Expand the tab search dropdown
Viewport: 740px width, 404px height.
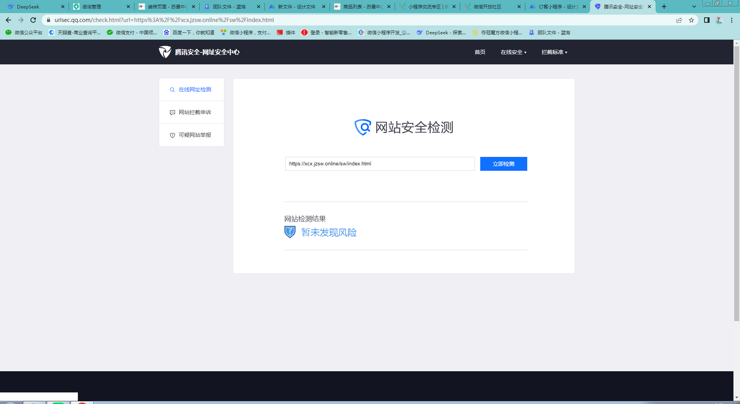point(694,7)
